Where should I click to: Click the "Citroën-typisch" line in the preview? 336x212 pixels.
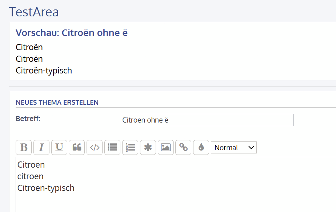[x=44, y=71]
